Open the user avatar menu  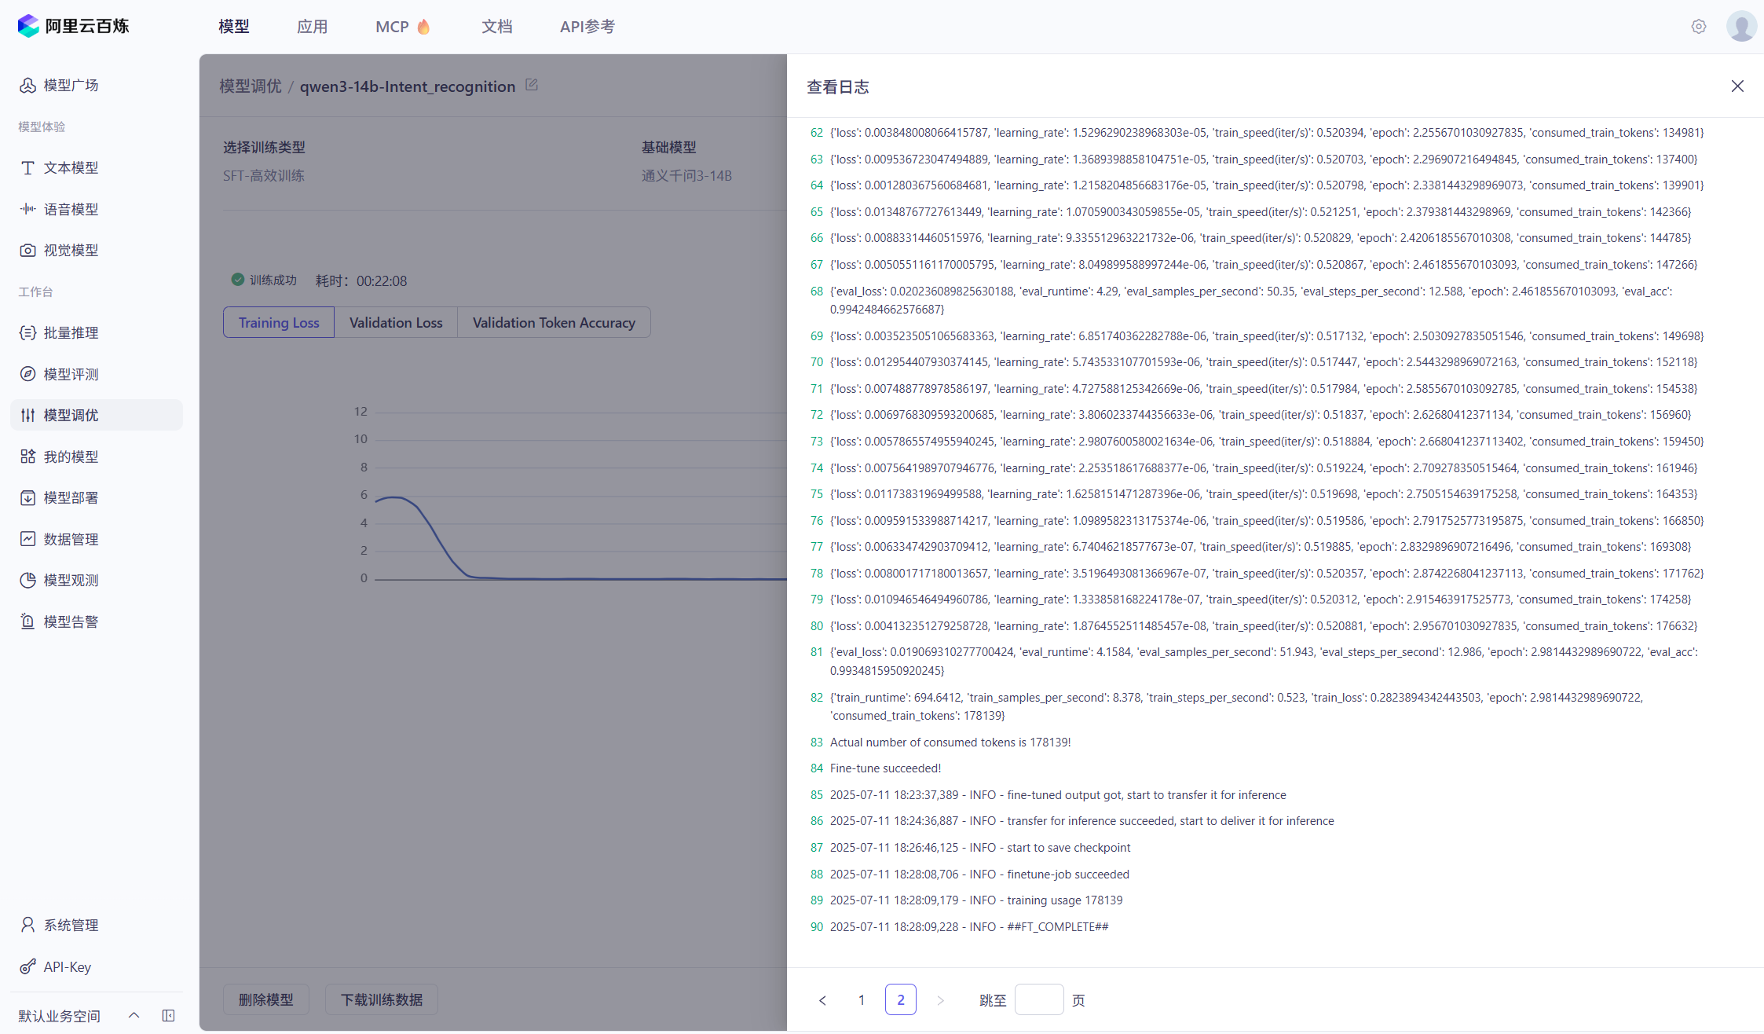click(x=1741, y=27)
